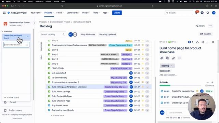Screen dimensions: 219x123
Task: Open the History menu in macOS menu bar
Action: click(31, 1)
